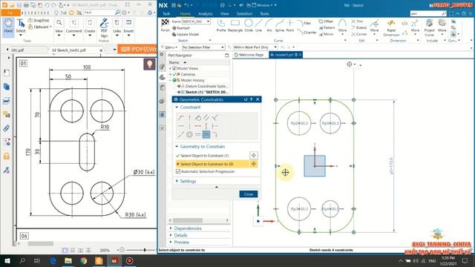Toggle visibility of Datum Coordinate System
The height and width of the screenshot is (267, 475).
click(179, 86)
